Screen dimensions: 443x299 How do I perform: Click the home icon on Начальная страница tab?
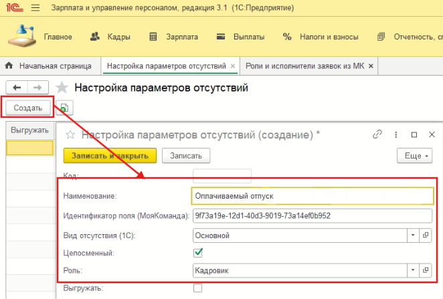click(x=9, y=66)
